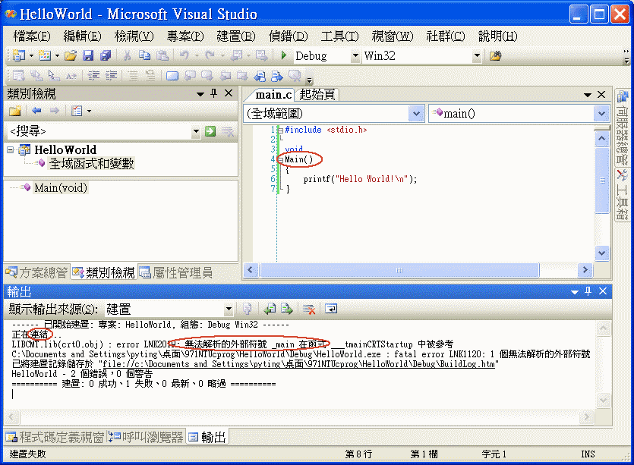Open the (全域範圍) scope dropdown
Viewport: 634px width, 465px height.
[416, 114]
